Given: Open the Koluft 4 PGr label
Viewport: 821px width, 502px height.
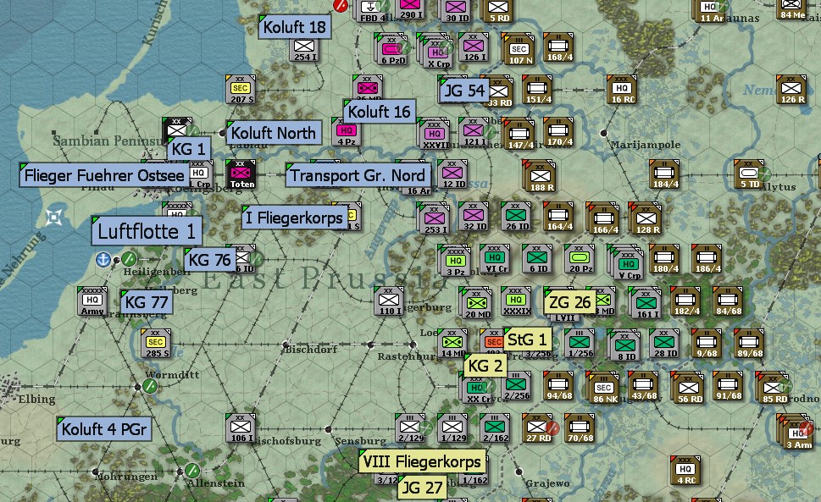Looking at the screenshot, I should [x=104, y=429].
